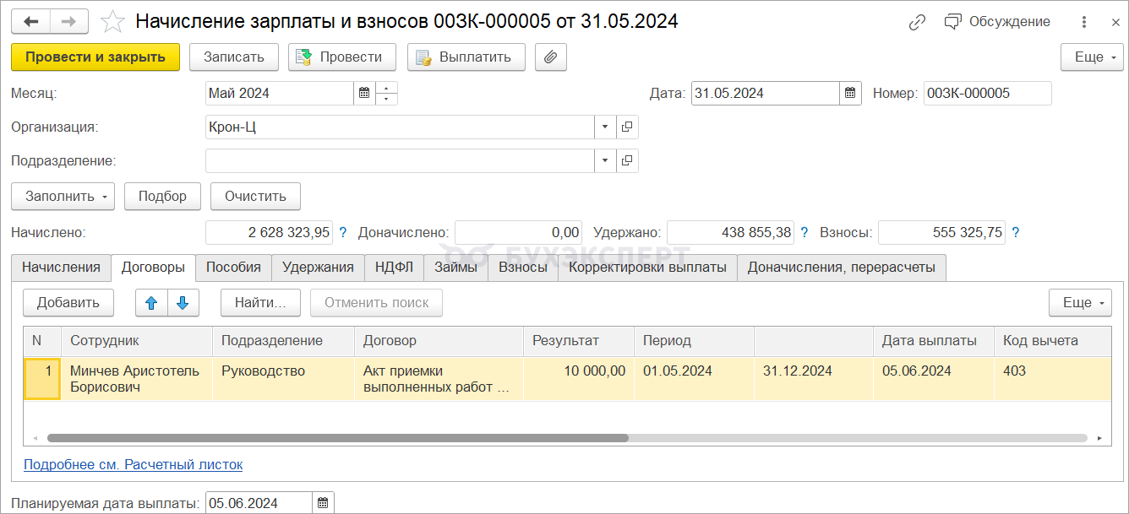The height and width of the screenshot is (514, 1129).
Task: Add document to favorites with star icon
Action: point(112,22)
